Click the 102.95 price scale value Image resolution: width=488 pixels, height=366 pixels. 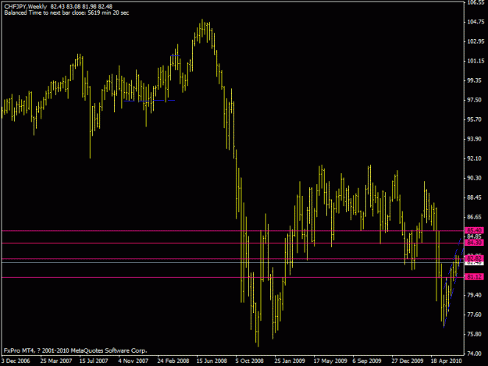pos(476,41)
